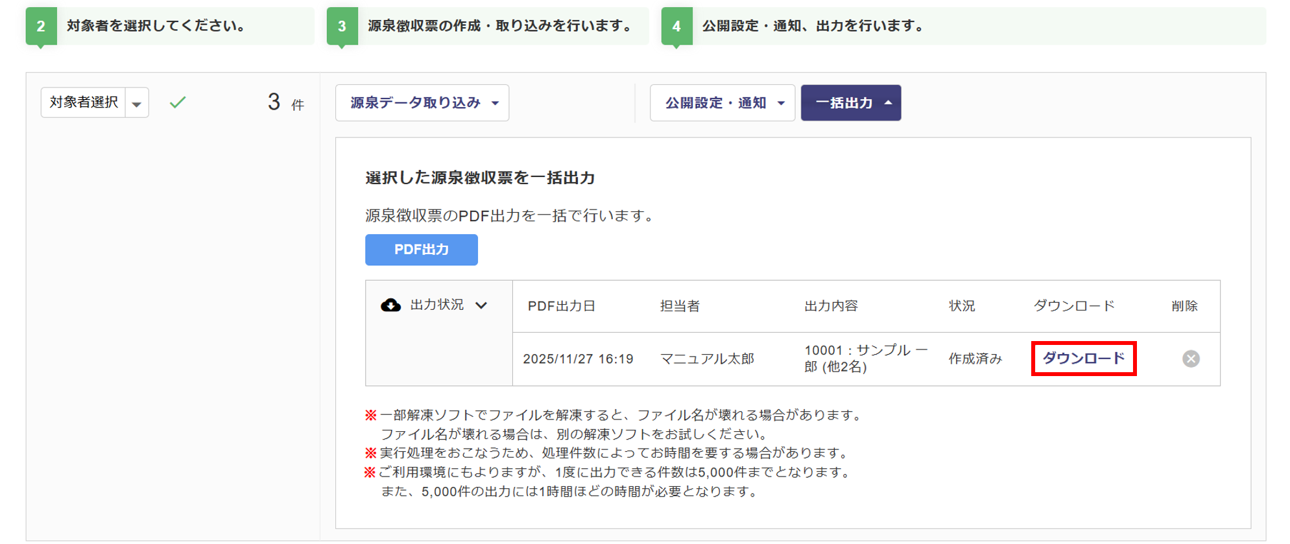Click the green checkmark next to 対象者選択
The image size is (1290, 544).
(178, 102)
